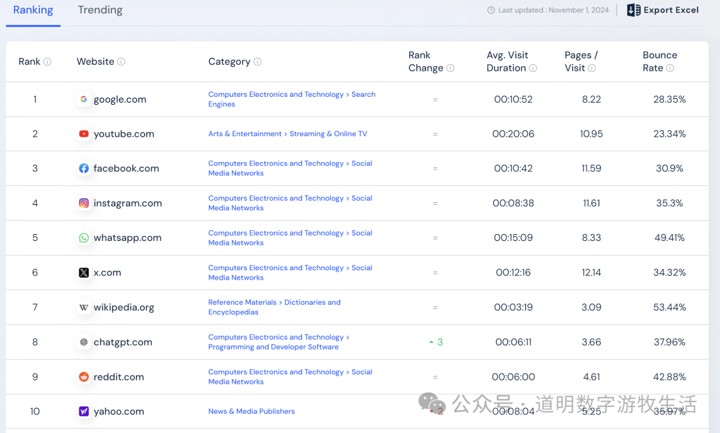The height and width of the screenshot is (433, 720).
Task: Click the YouTube play icon beside youtube.com
Action: click(x=83, y=133)
